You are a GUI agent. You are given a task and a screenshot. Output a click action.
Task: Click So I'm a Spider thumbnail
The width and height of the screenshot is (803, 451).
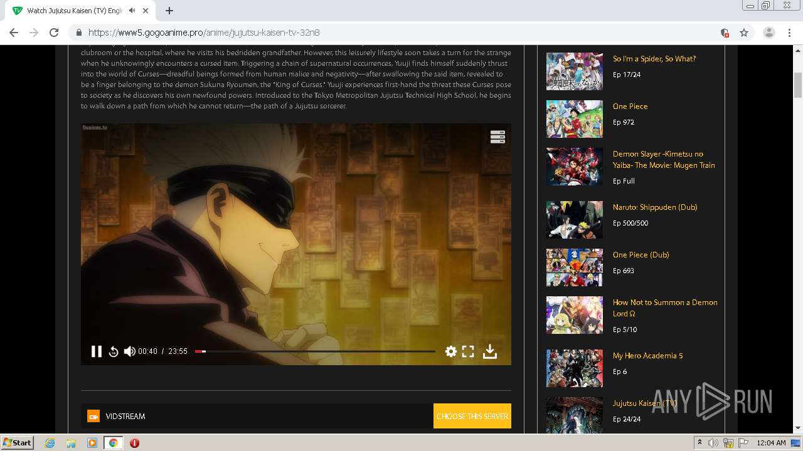tap(575, 71)
